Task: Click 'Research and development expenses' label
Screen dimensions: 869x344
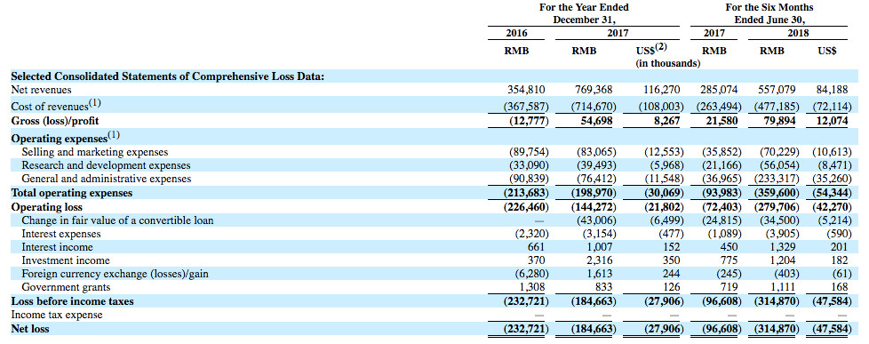Action: tap(106, 165)
